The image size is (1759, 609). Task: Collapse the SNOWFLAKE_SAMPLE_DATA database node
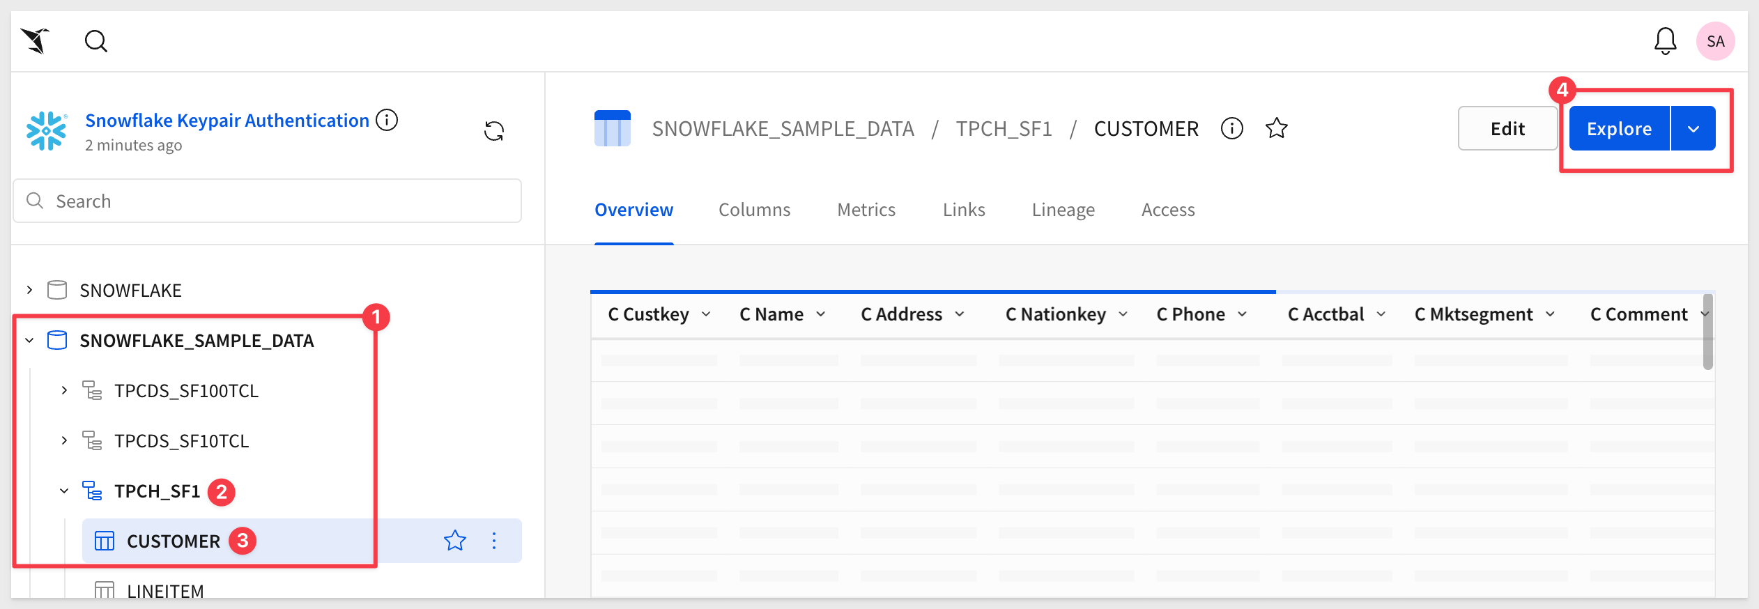click(29, 340)
